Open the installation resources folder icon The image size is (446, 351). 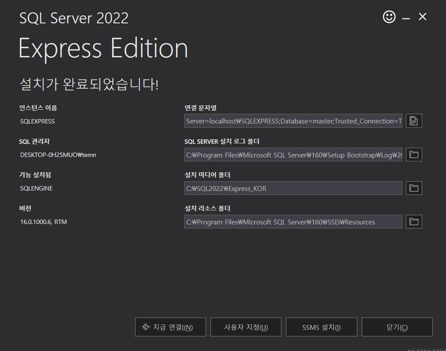pyautogui.click(x=413, y=221)
